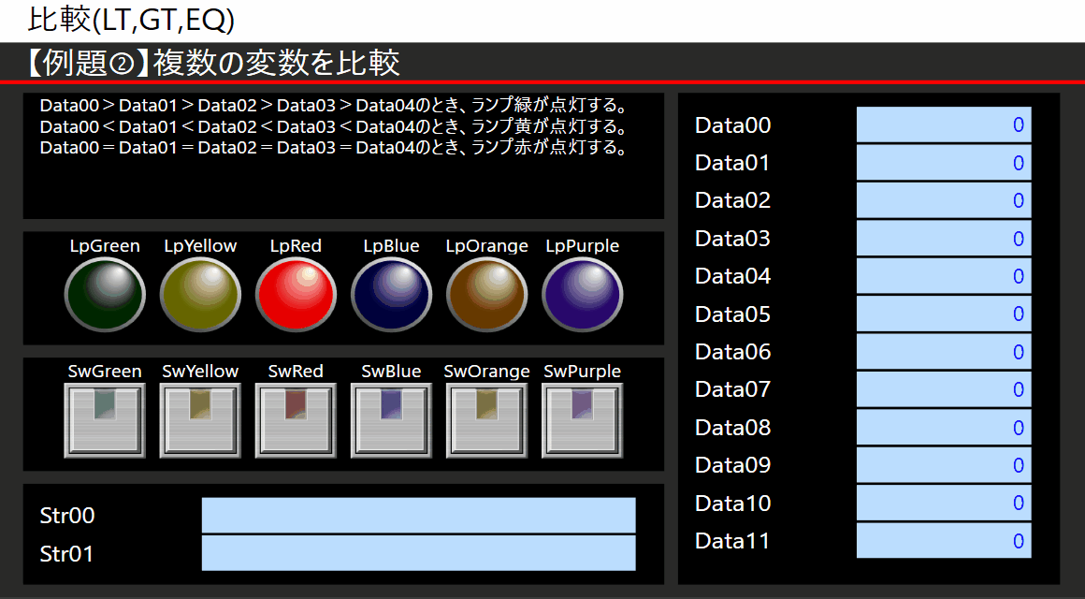Click the LpGreen label text

coord(105,246)
